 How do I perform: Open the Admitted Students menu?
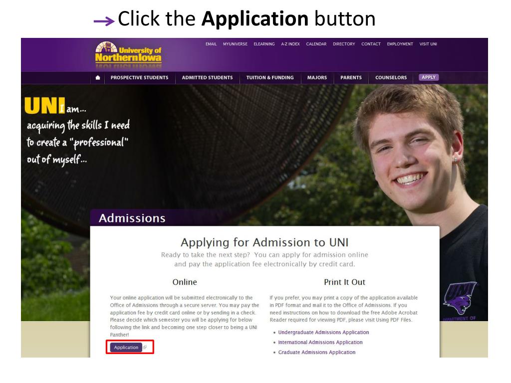pos(207,77)
